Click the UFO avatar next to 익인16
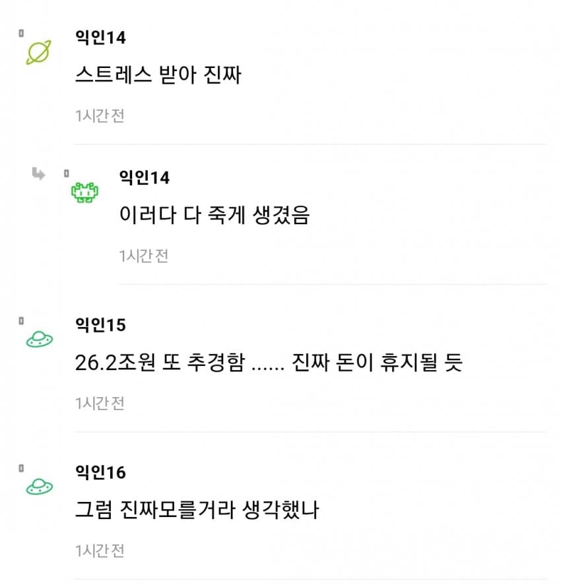Screen dimensions: 561x585 click(39, 487)
